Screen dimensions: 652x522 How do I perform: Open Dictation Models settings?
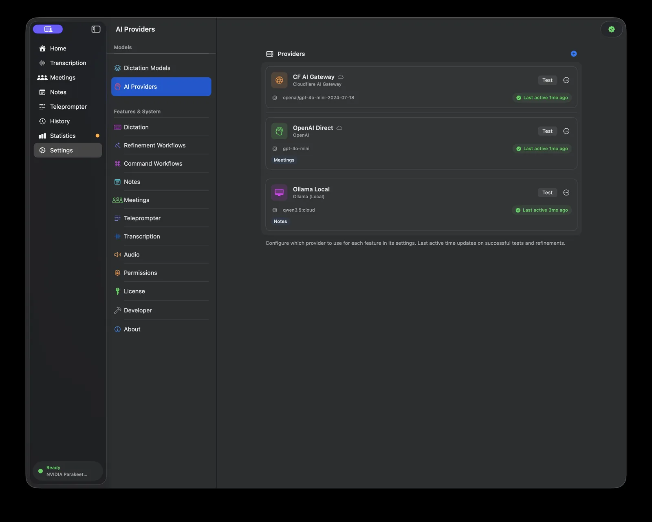[x=161, y=68]
